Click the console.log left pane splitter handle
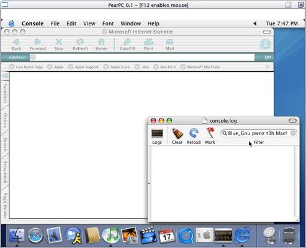Image resolution: width=306 pixels, height=248 pixels. coord(149,183)
